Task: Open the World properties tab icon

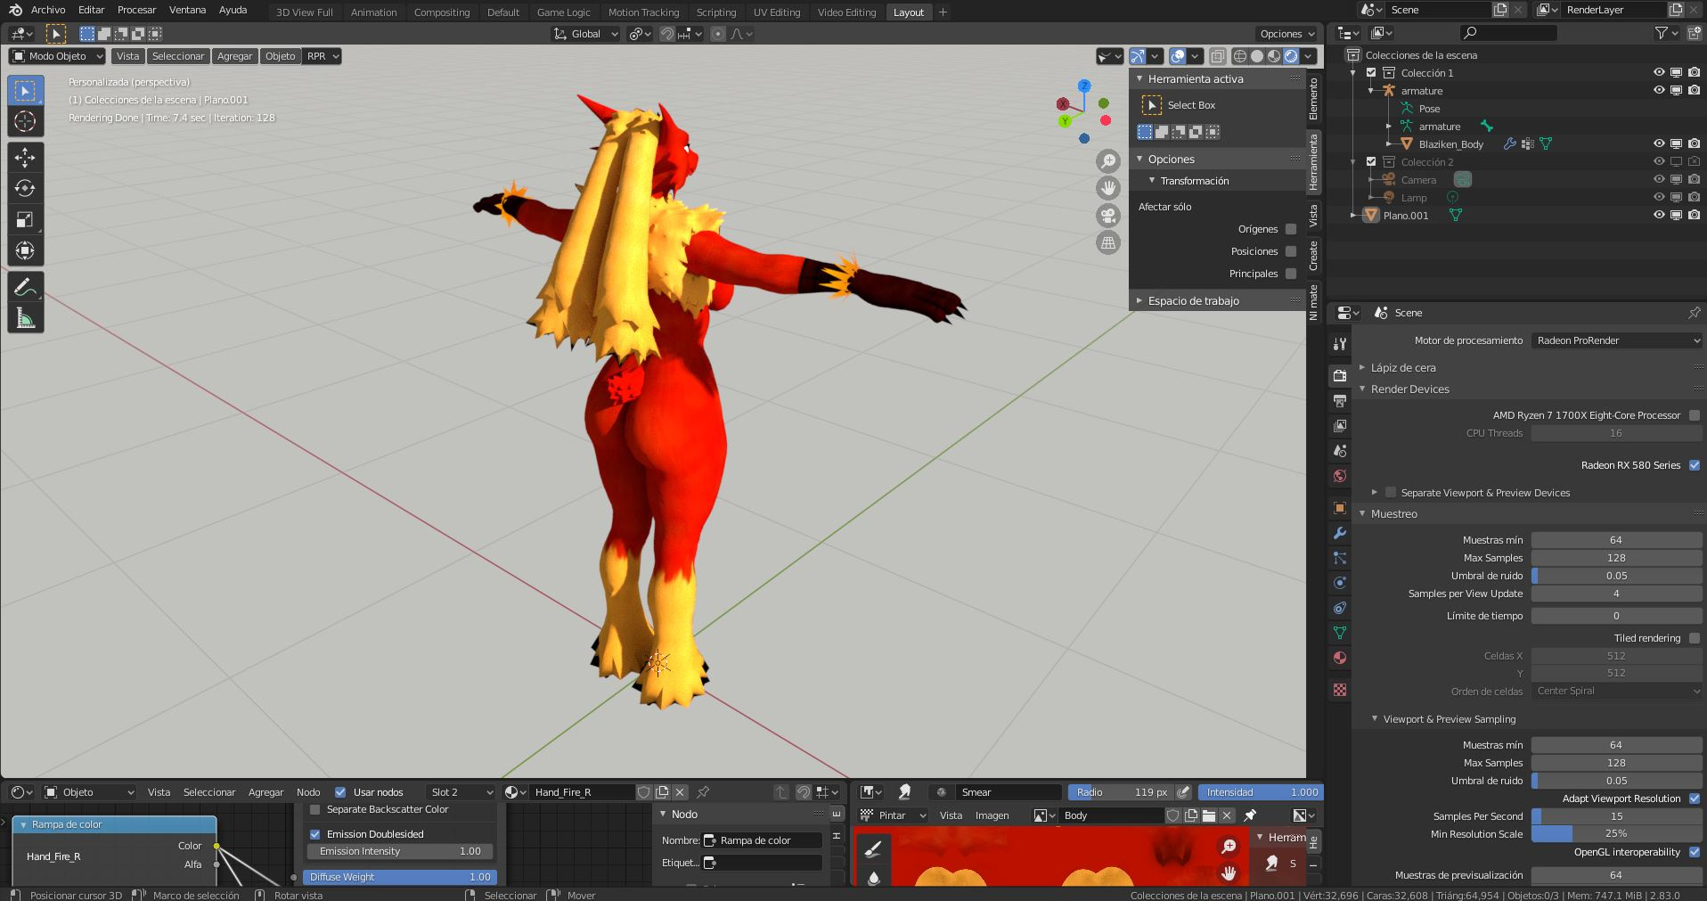Action: (x=1339, y=476)
